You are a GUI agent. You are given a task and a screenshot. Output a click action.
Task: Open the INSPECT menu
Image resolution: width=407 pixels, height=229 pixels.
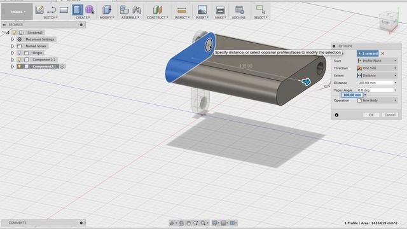click(x=182, y=17)
